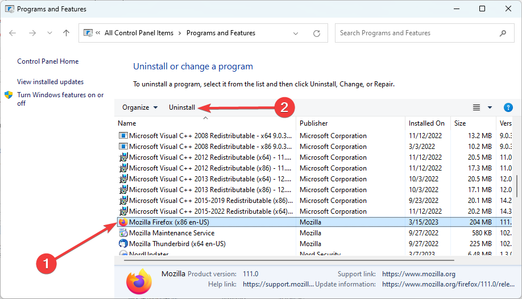Click the change view list icon
This screenshot has height=299, width=522.
point(477,107)
